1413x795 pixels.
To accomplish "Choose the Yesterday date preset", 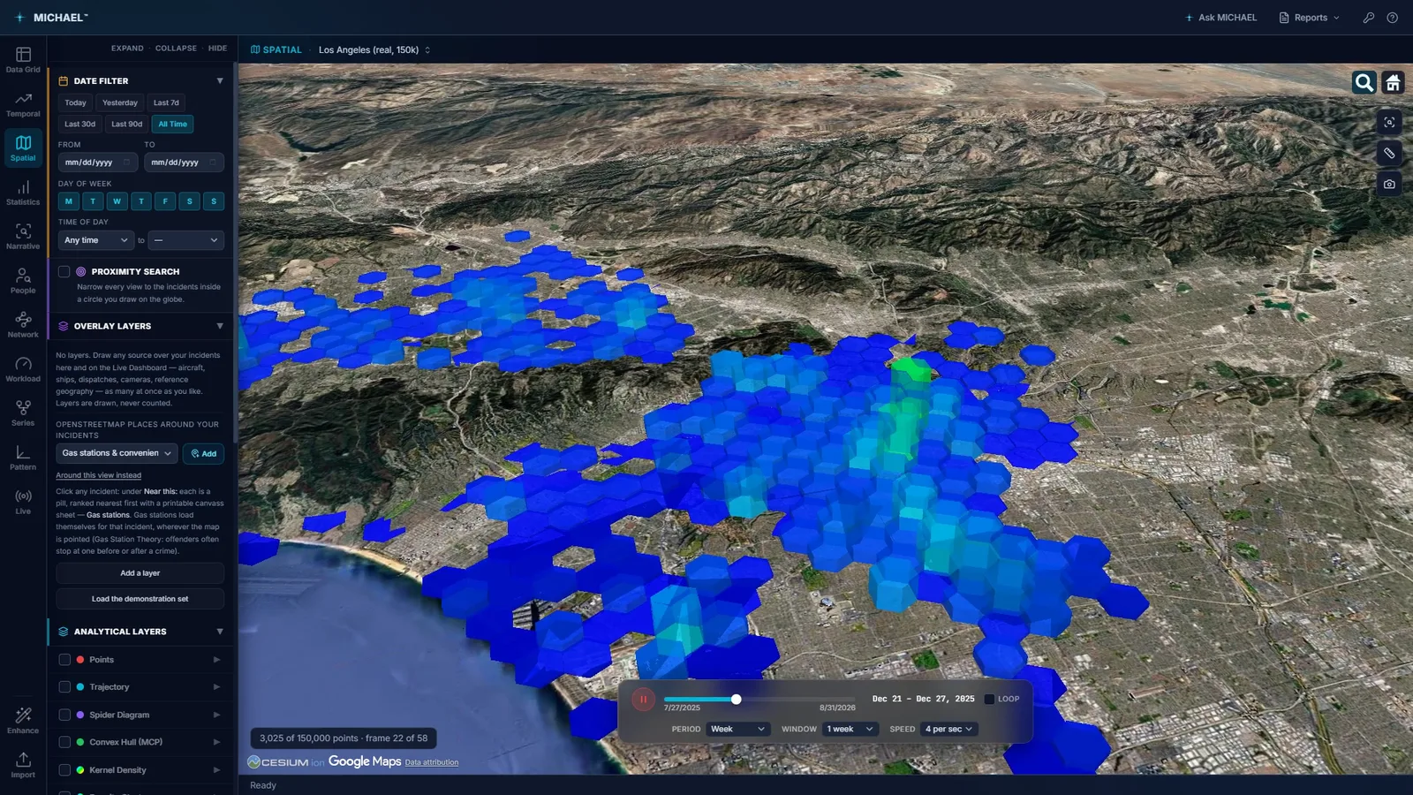I will [x=120, y=102].
